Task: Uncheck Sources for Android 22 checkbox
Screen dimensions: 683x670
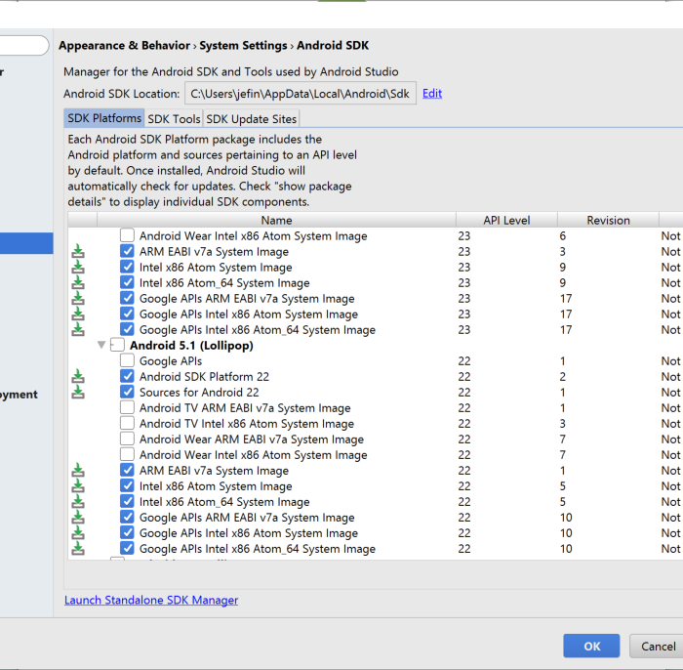Action: (127, 392)
